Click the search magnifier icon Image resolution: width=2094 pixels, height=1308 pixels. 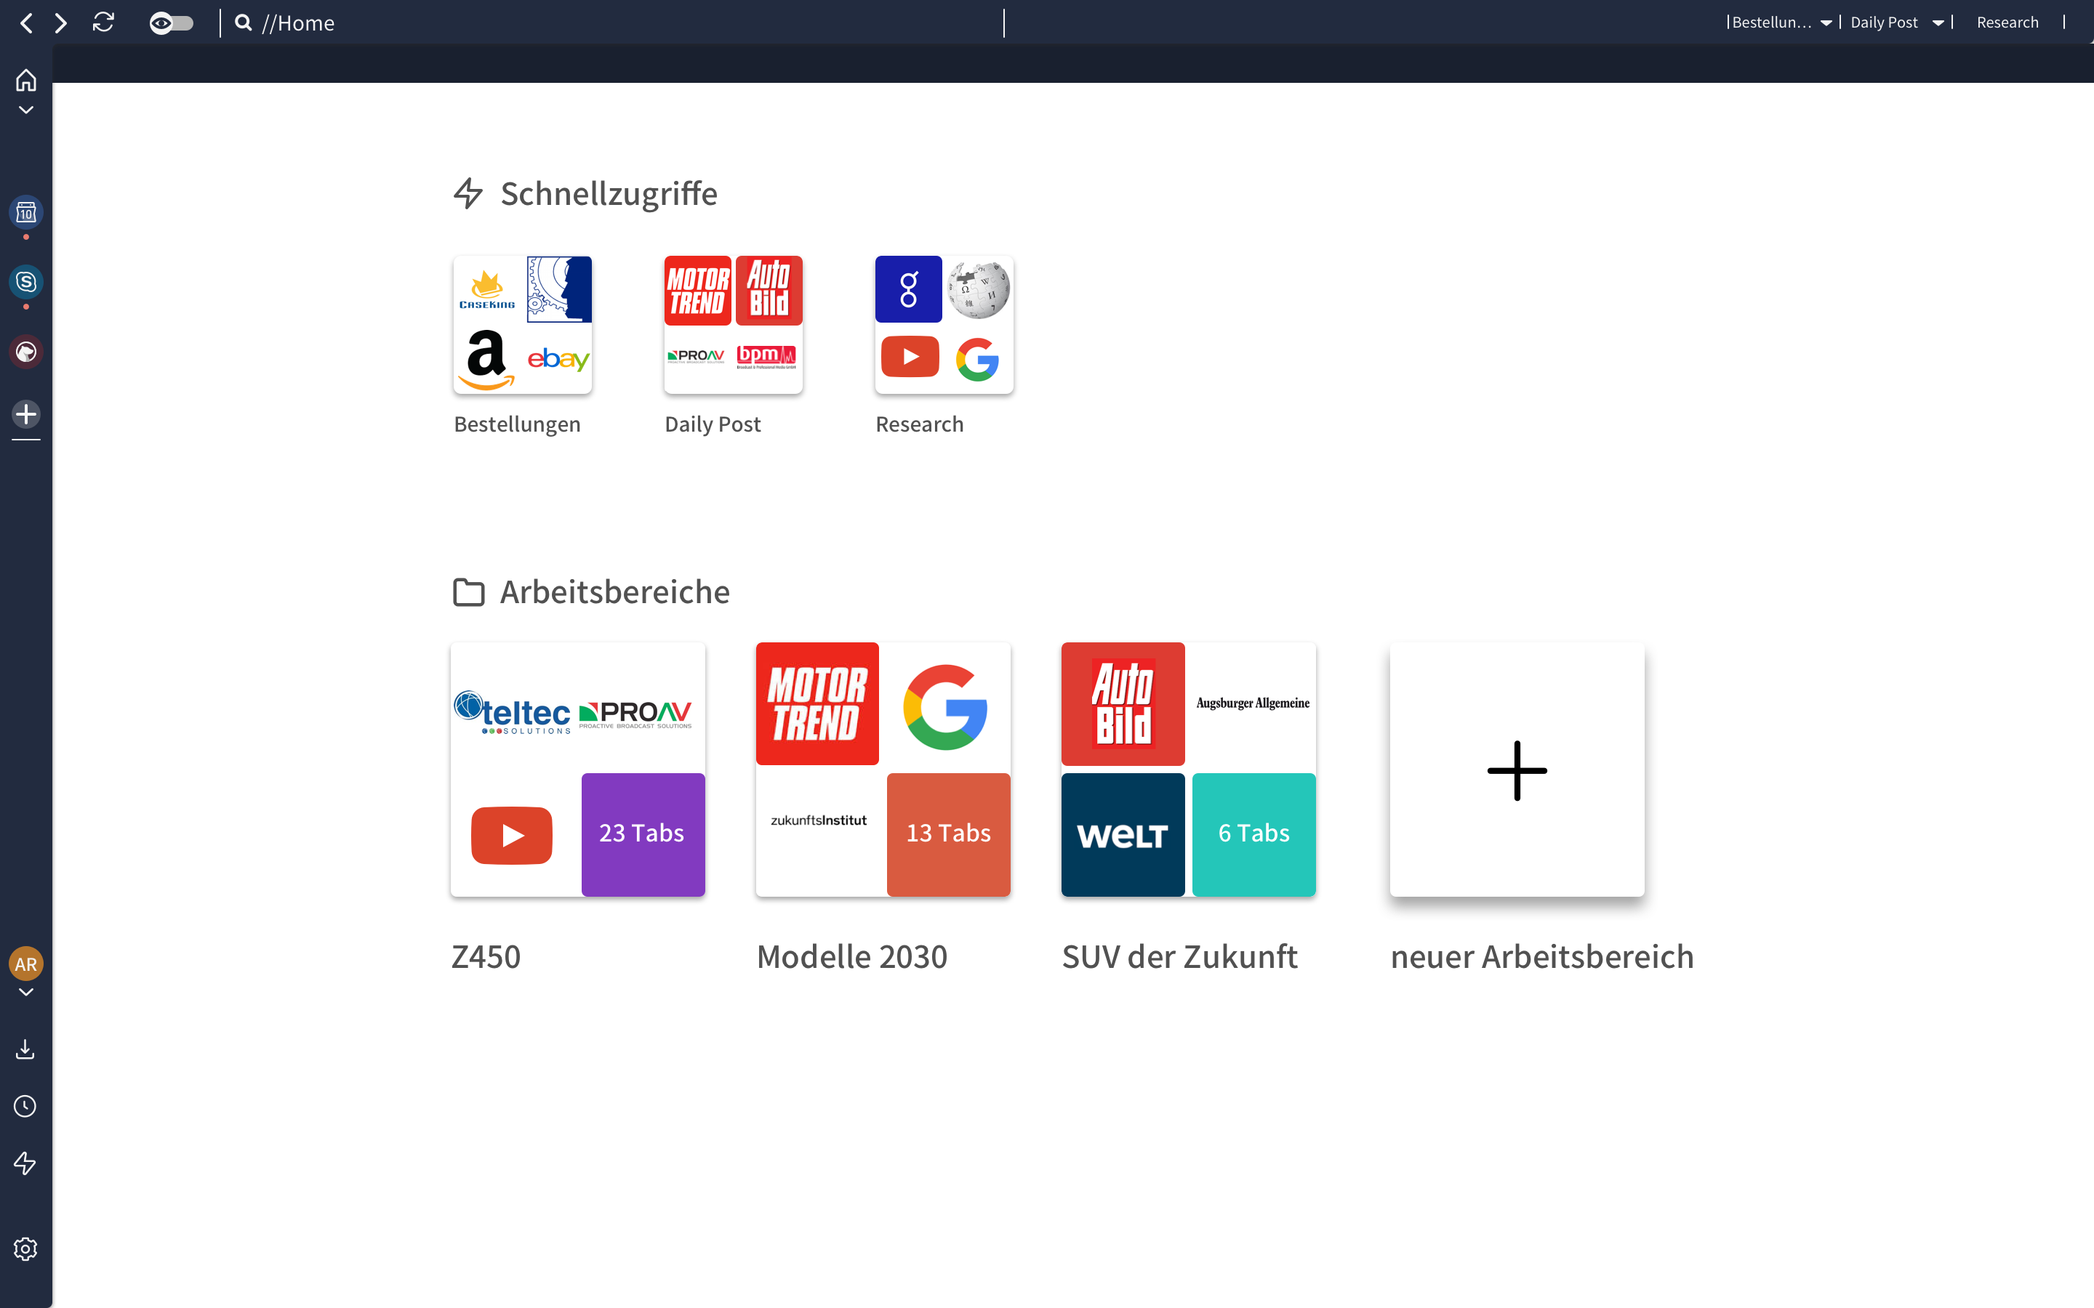click(244, 23)
